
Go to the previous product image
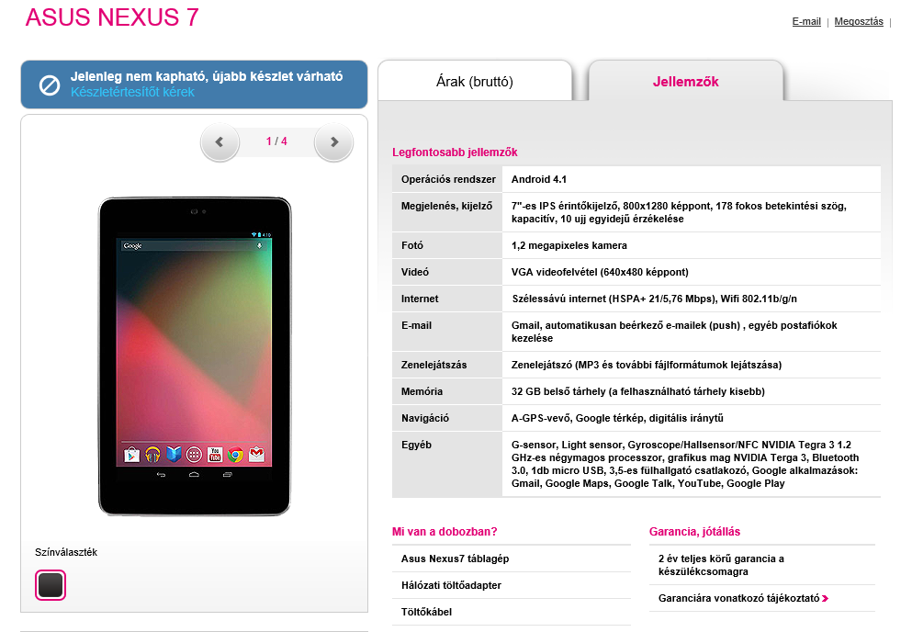coord(220,142)
